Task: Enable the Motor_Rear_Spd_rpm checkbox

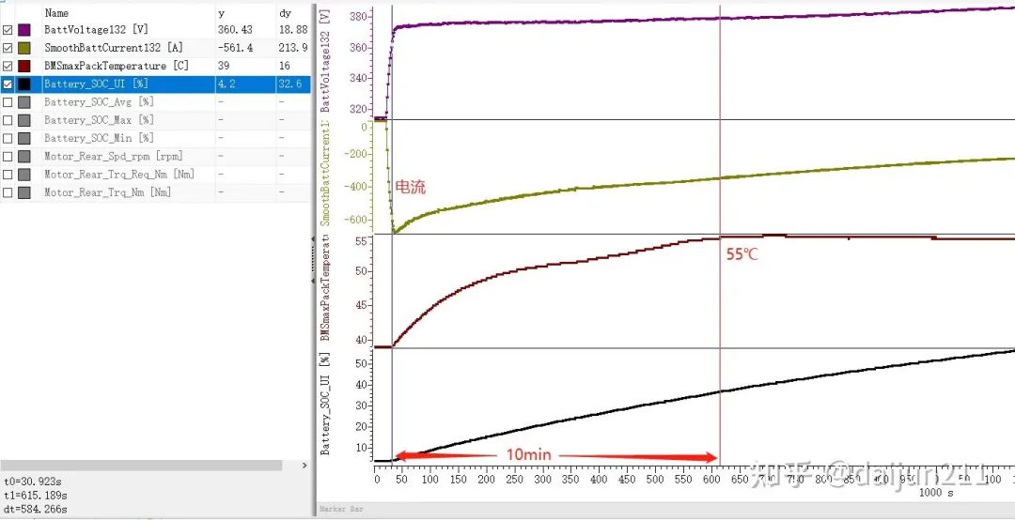Action: pos(8,157)
